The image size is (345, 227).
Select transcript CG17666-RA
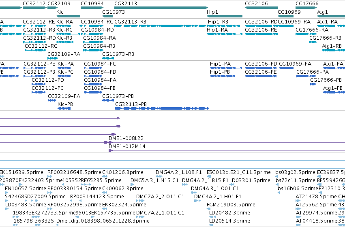(x=312, y=30)
